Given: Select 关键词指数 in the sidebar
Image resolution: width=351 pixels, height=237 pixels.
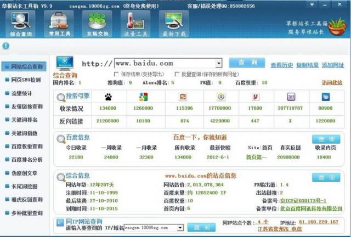Looking at the screenshot, I should coord(21,133).
